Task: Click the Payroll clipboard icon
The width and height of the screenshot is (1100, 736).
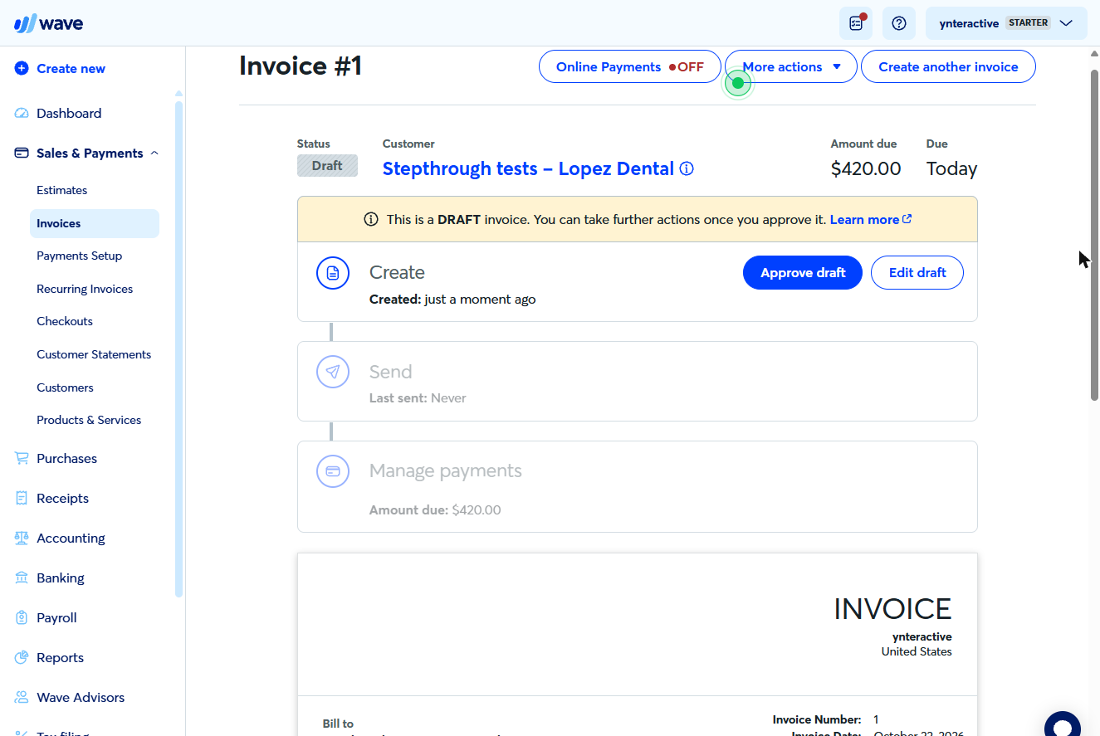Action: coord(22,618)
